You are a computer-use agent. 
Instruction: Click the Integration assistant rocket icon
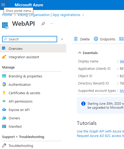click(4, 57)
